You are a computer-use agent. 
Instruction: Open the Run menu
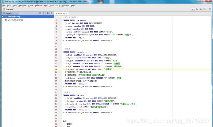tap(46, 5)
